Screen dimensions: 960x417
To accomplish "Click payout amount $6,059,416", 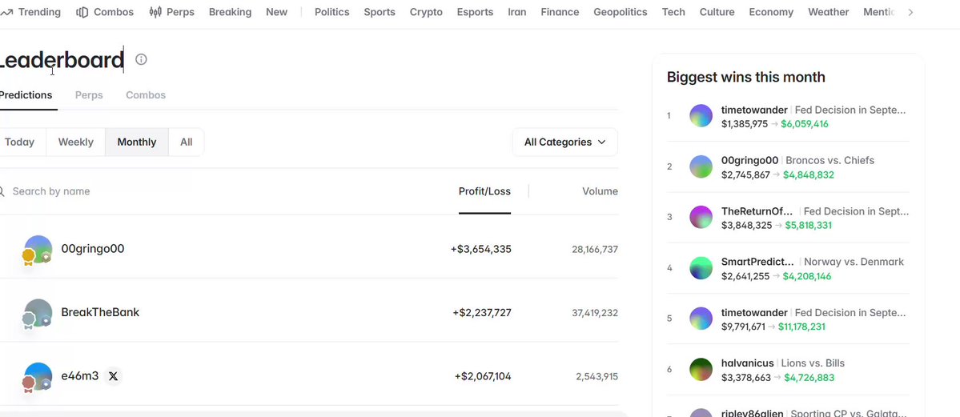I will [805, 124].
